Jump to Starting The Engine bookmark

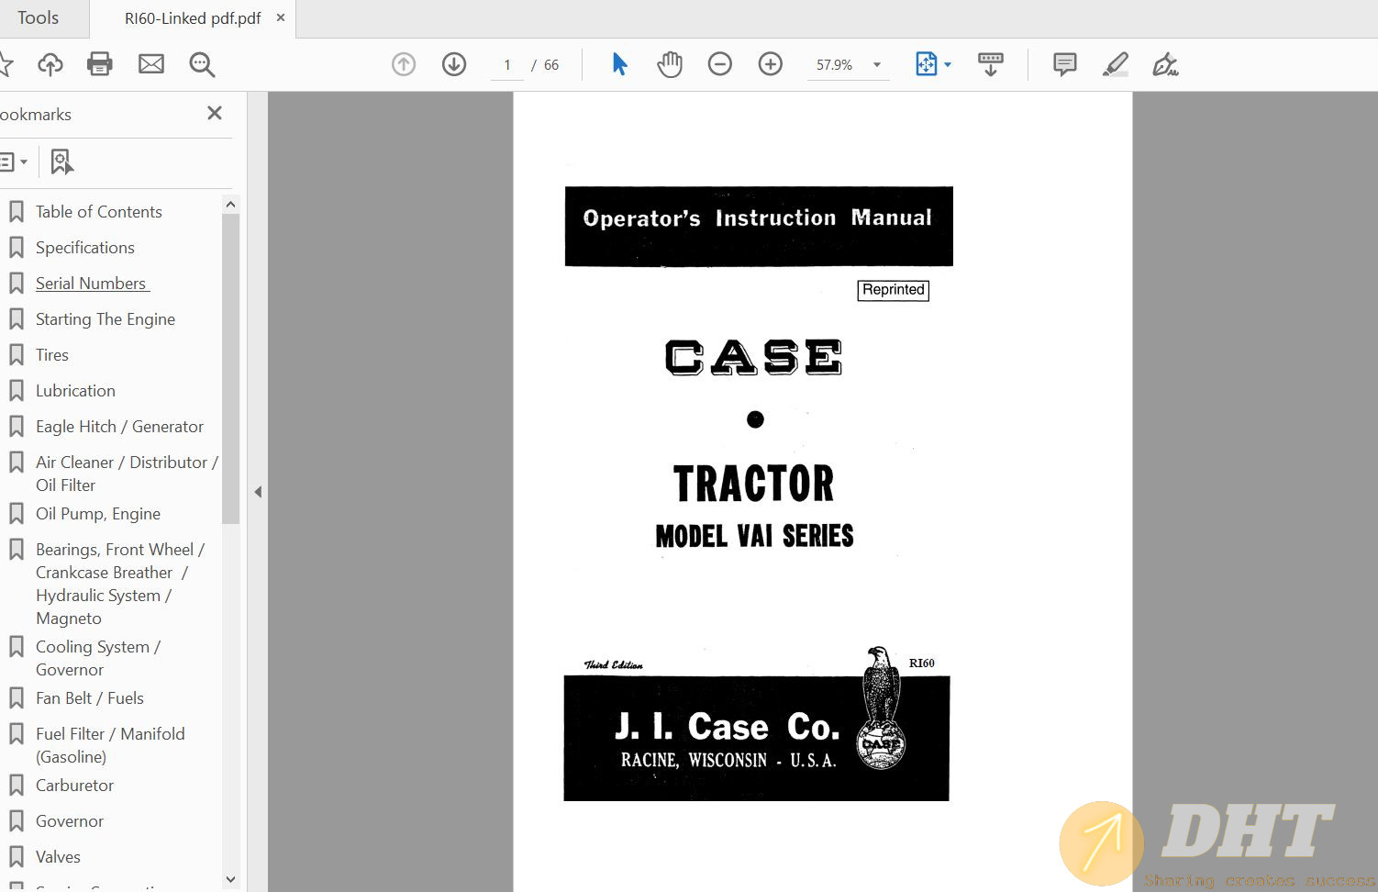pyautogui.click(x=106, y=319)
